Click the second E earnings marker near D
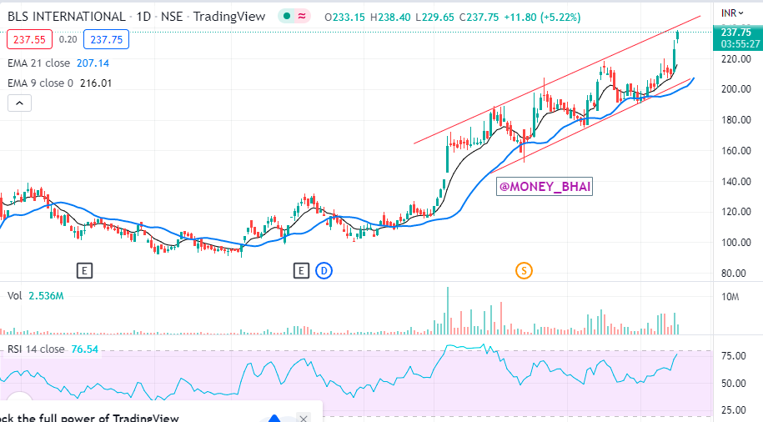The width and height of the screenshot is (763, 422). point(301,270)
